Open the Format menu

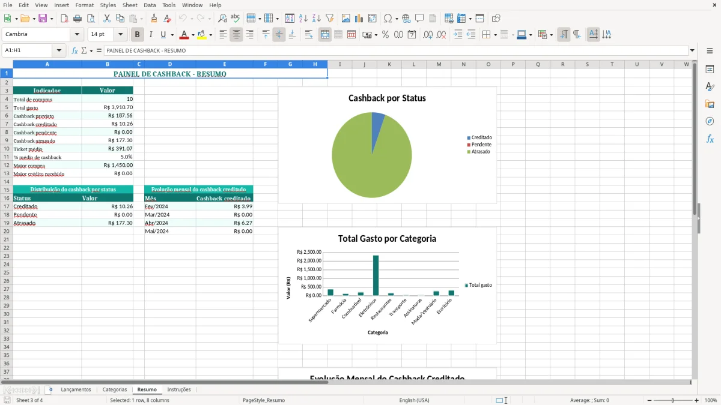(x=84, y=5)
